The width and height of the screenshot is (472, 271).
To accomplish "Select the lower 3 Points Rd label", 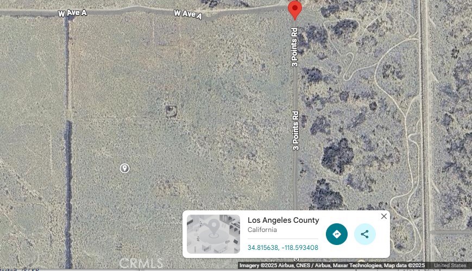I will click(295, 131).
